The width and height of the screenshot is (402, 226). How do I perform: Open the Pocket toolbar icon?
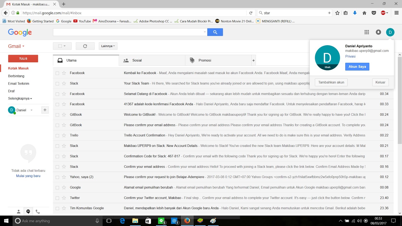pos(374,13)
